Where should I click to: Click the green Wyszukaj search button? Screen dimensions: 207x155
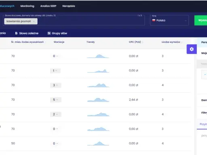201,20
